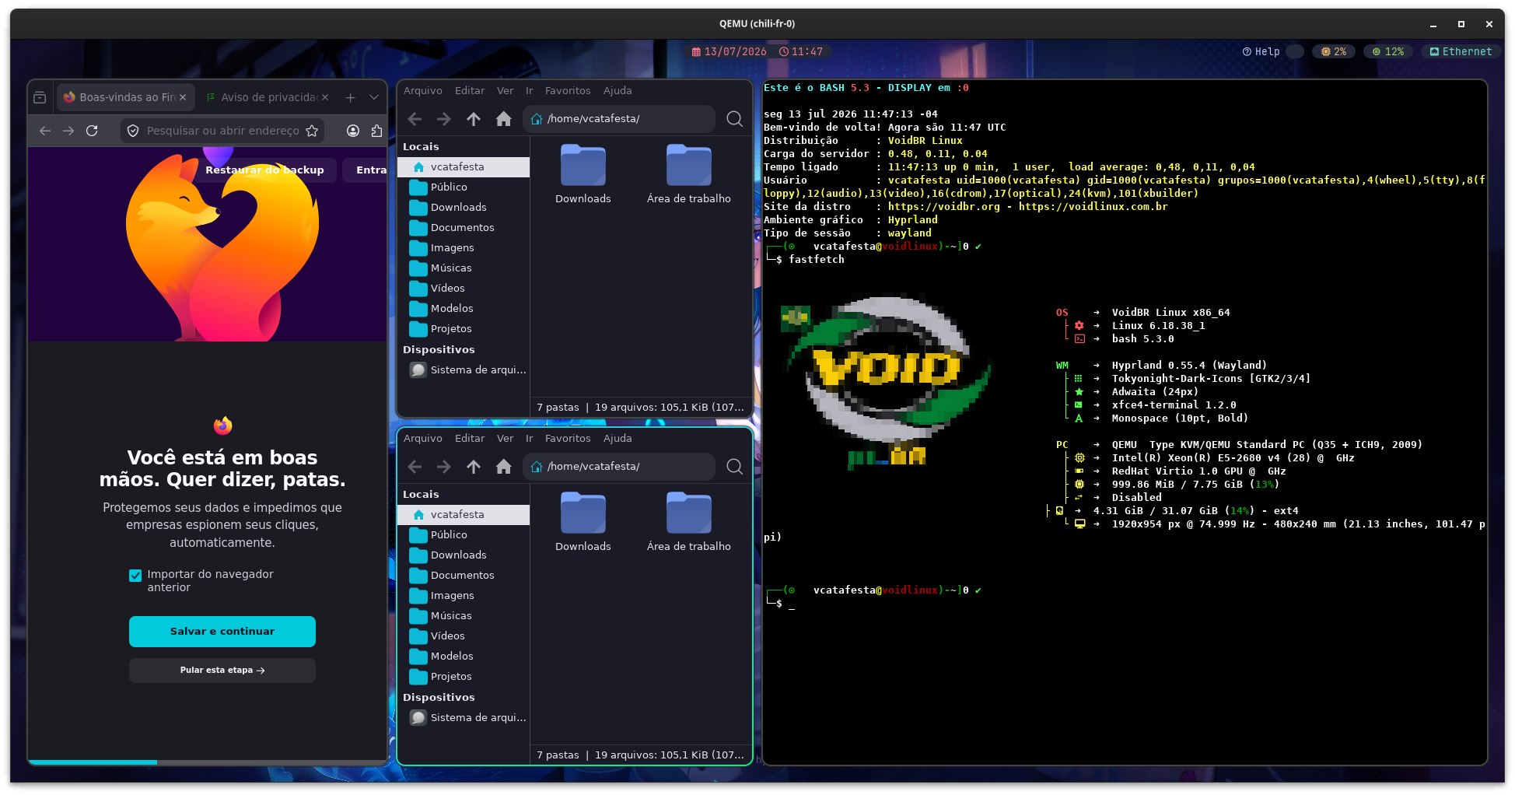Close the Boas-vindas ao Firefox tab
The image size is (1515, 795).
click(183, 97)
